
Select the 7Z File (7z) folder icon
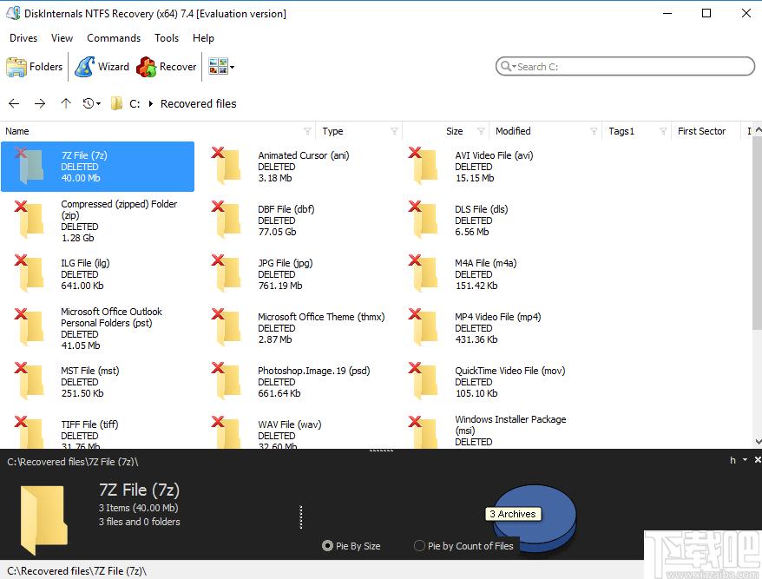point(30,165)
